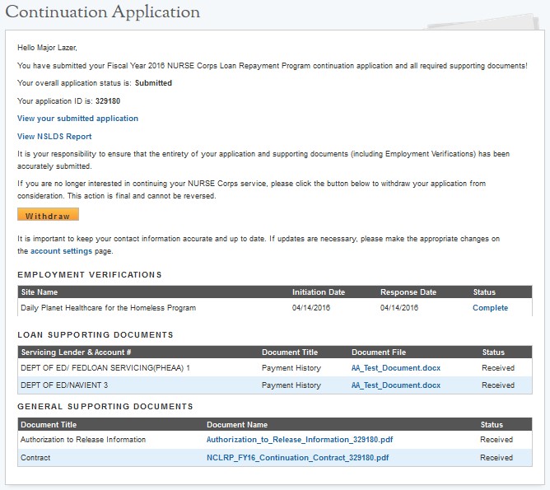The height and width of the screenshot is (490, 550).
Task: Select the Contract document title cell
Action: 37,458
